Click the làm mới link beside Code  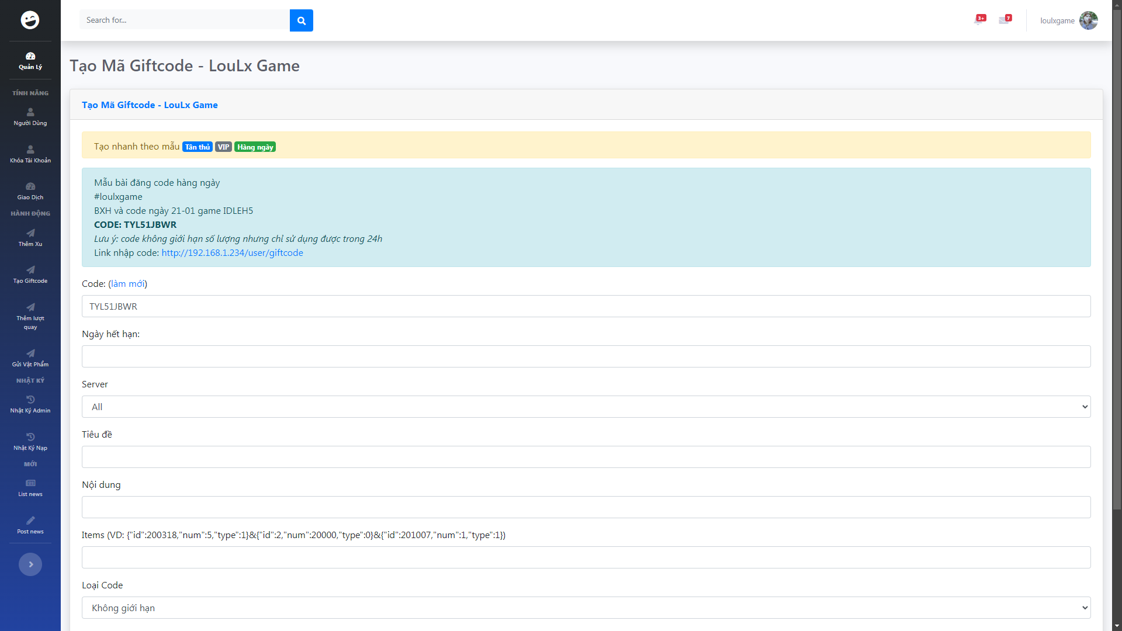[x=128, y=284]
